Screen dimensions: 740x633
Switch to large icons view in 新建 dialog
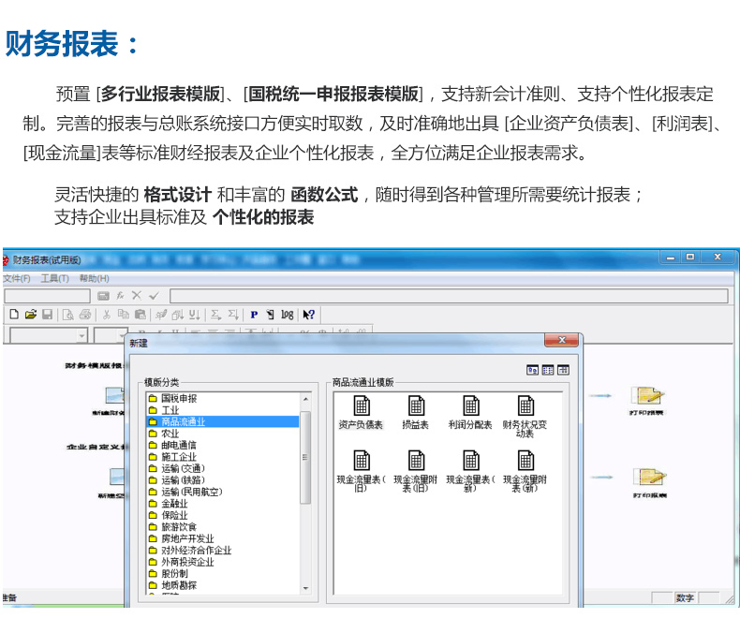pos(532,370)
